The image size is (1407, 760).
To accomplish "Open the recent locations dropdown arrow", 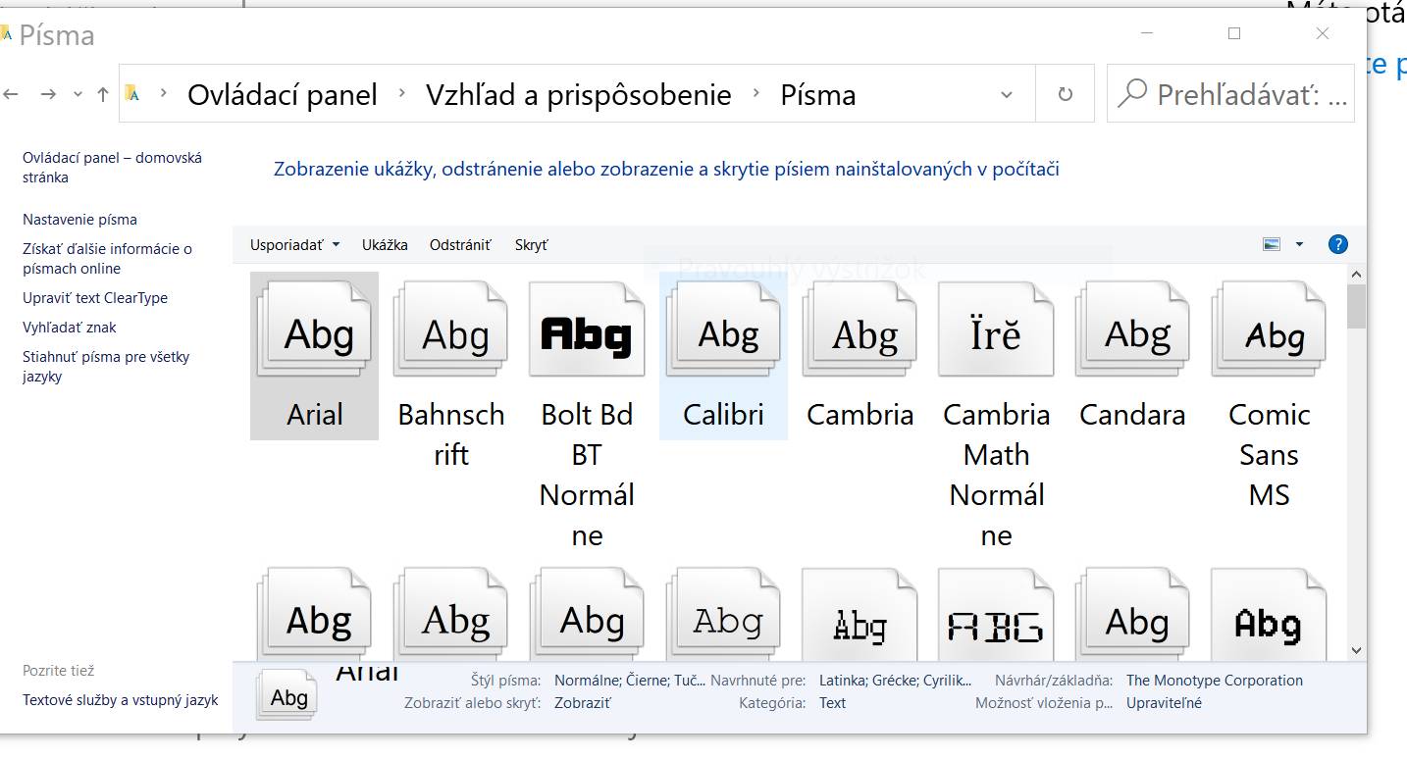I will coord(78,95).
